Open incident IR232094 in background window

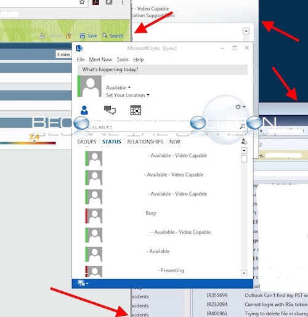217,304
